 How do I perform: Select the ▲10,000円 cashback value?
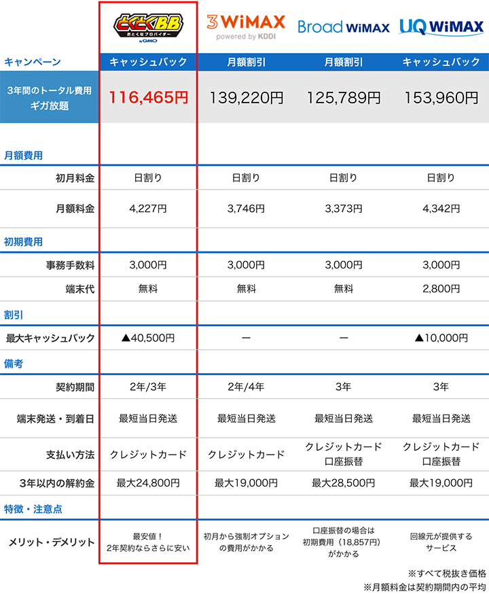pos(441,338)
